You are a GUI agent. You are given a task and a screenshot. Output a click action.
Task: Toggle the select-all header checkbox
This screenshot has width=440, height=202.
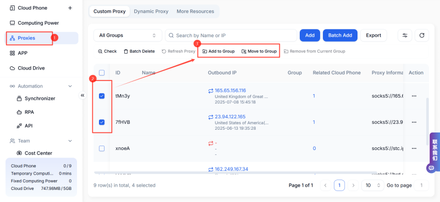(x=102, y=73)
